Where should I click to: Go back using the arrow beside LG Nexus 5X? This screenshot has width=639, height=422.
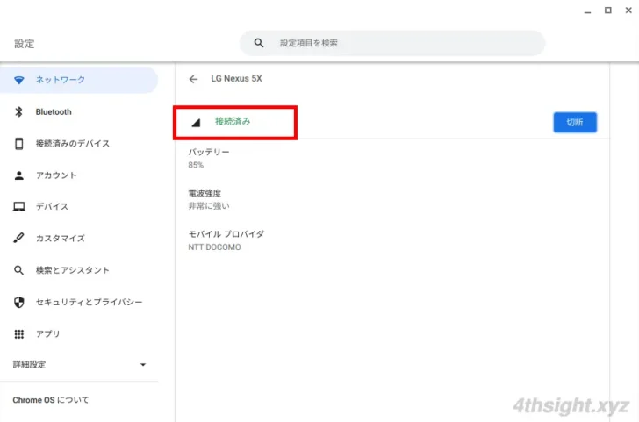193,79
